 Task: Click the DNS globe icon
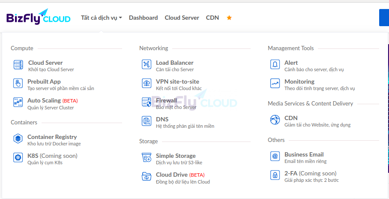click(147, 121)
